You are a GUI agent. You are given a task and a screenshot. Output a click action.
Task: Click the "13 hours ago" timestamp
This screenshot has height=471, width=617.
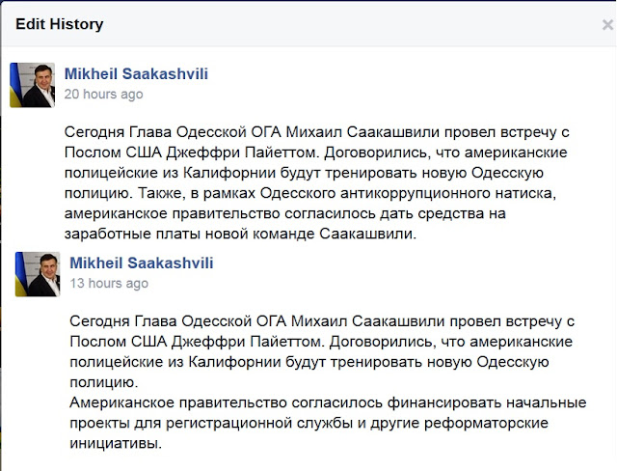tap(109, 283)
